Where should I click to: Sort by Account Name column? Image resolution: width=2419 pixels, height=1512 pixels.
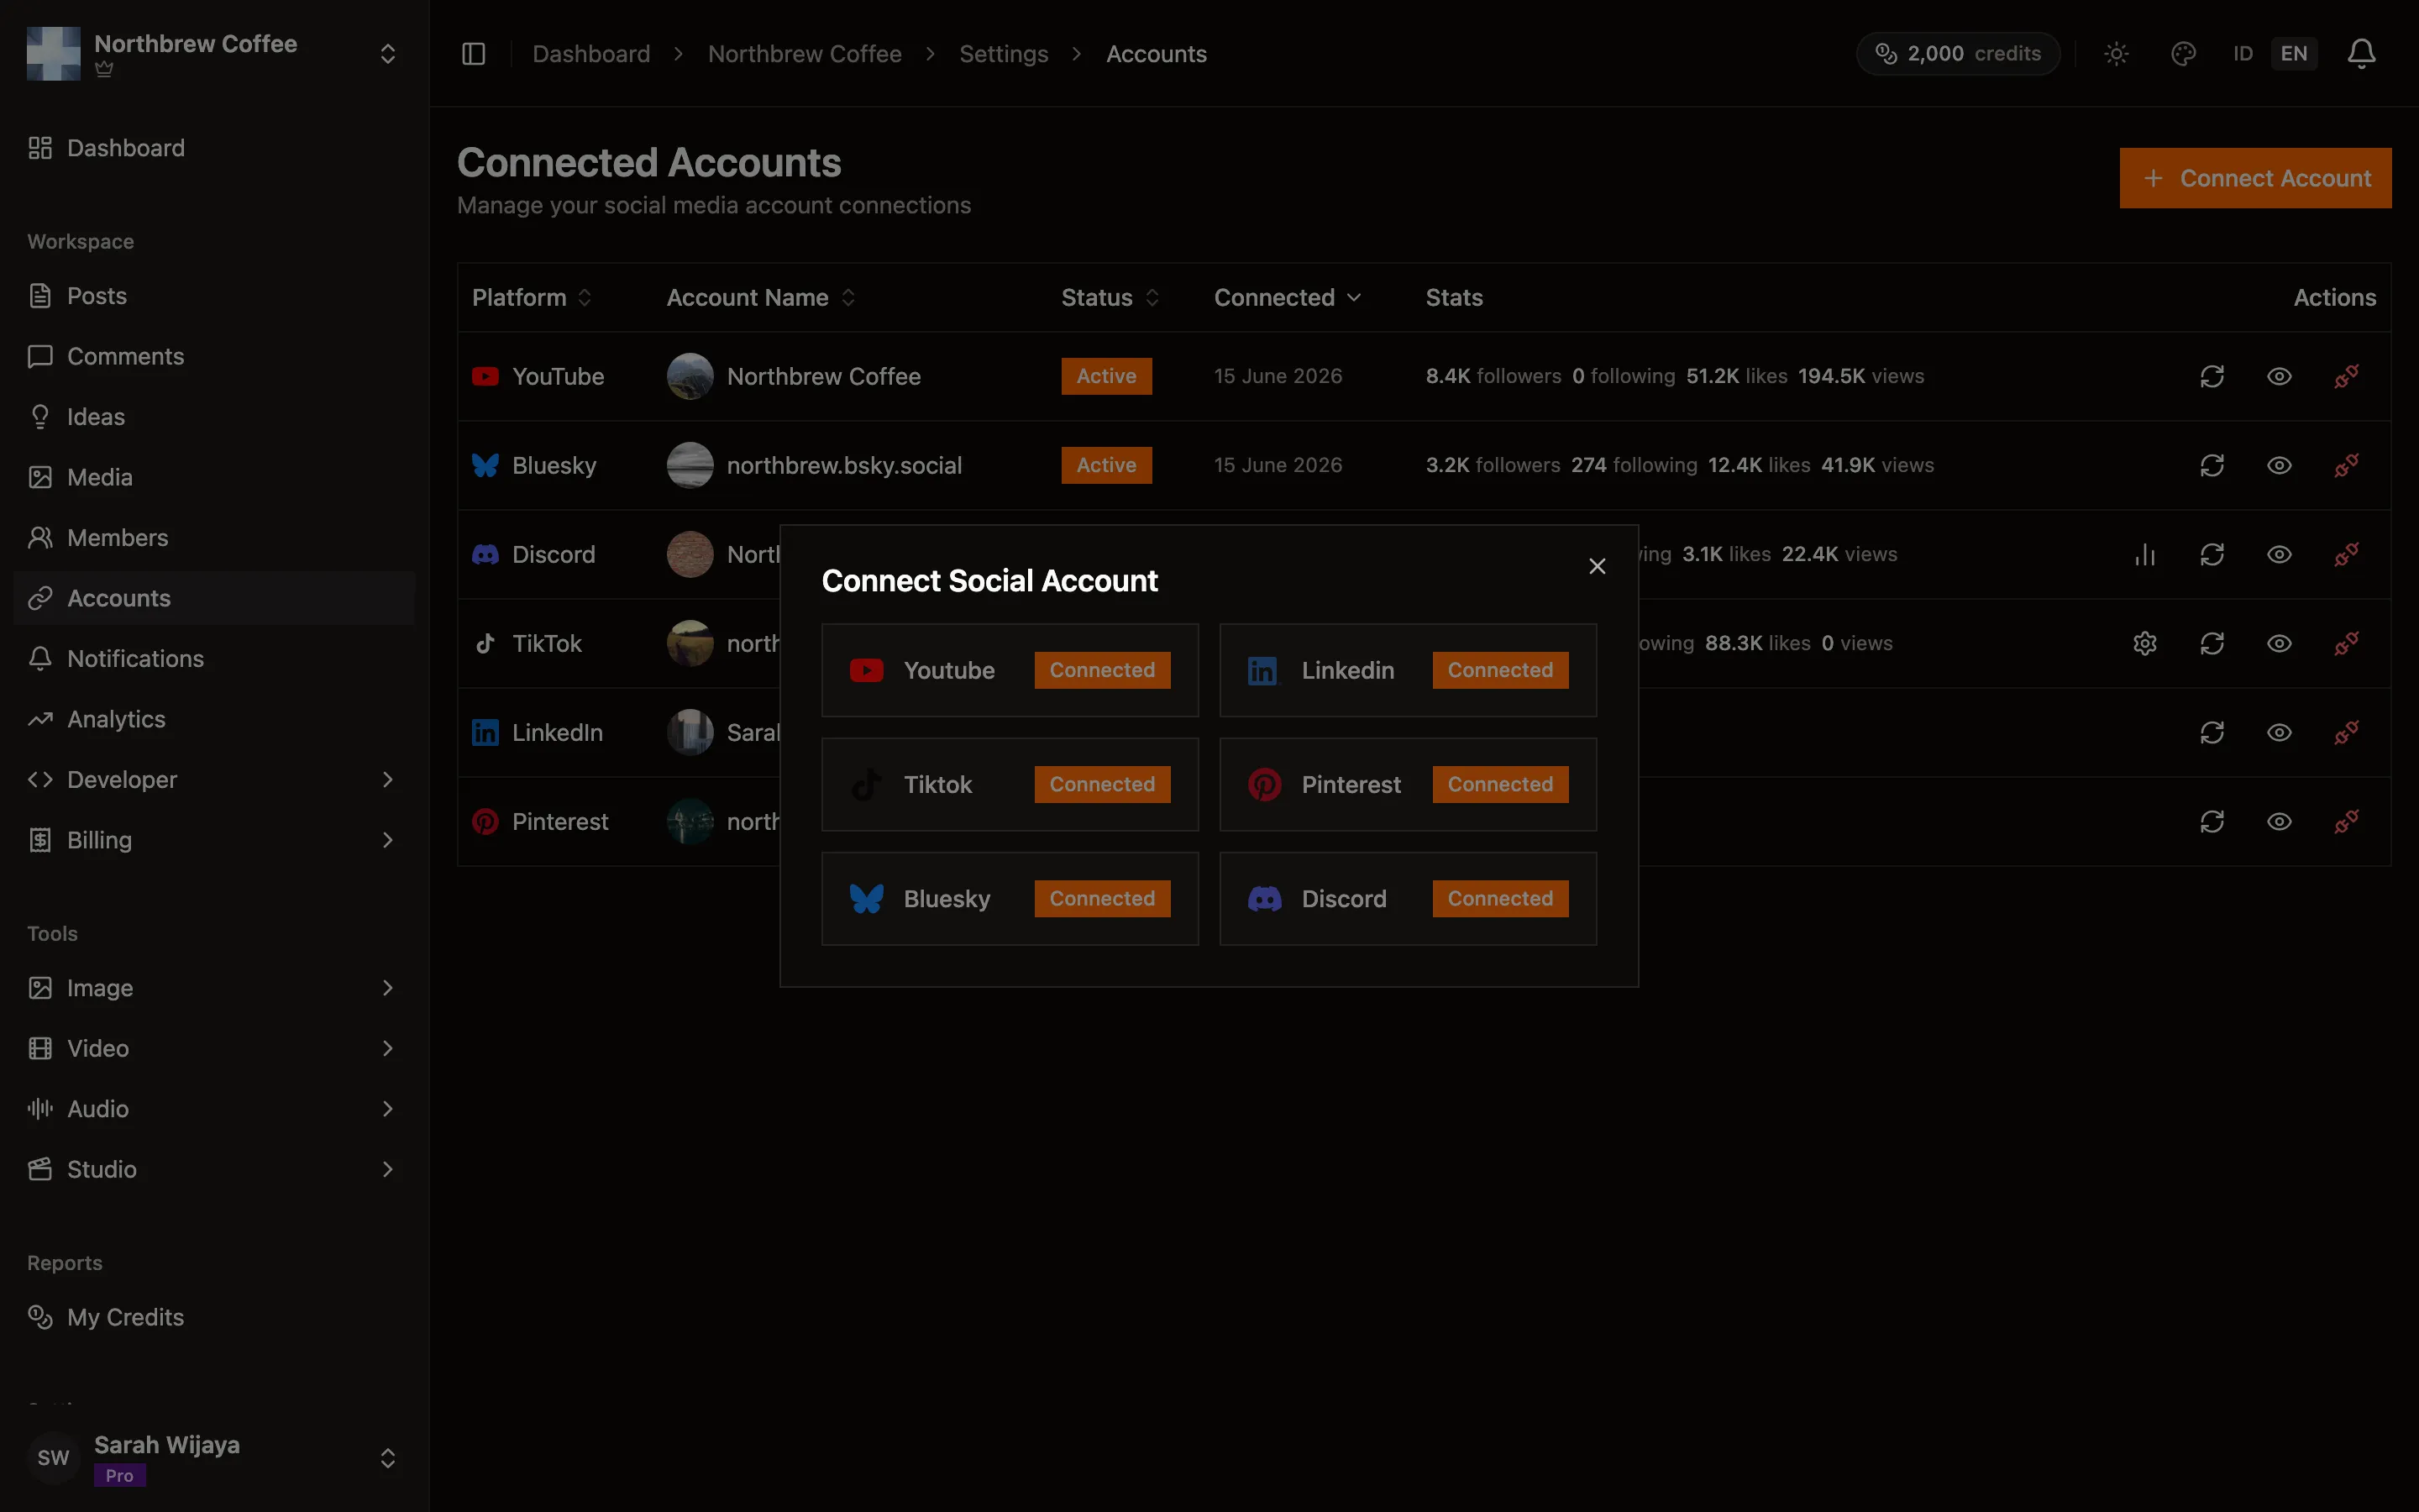pos(762,297)
